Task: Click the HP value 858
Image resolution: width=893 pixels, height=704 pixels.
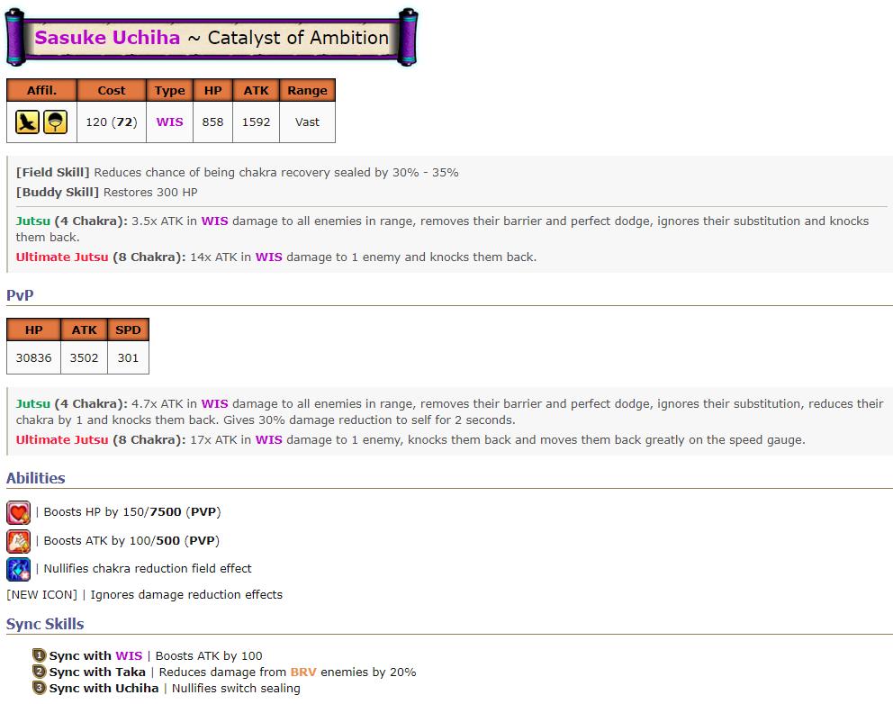Action: click(x=213, y=122)
